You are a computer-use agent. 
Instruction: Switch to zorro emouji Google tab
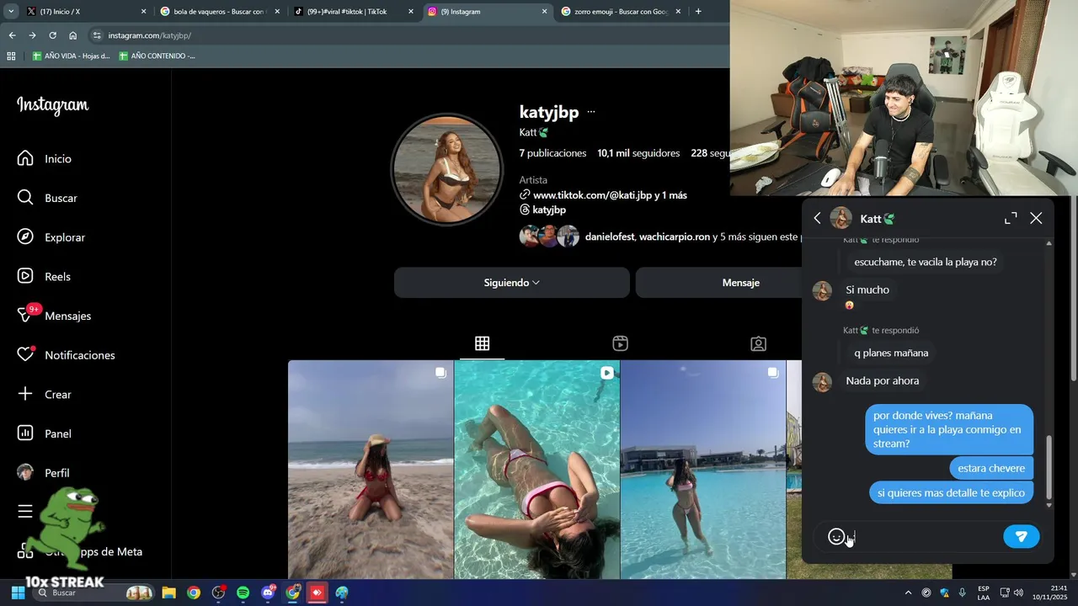(x=619, y=12)
